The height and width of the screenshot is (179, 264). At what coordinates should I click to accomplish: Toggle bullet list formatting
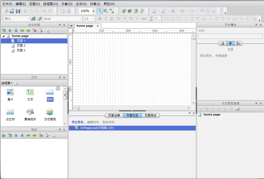tap(138, 19)
